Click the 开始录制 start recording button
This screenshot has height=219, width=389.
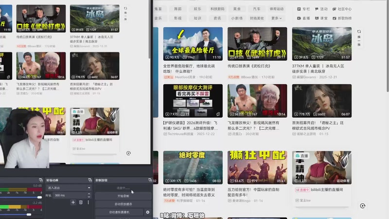123,196
